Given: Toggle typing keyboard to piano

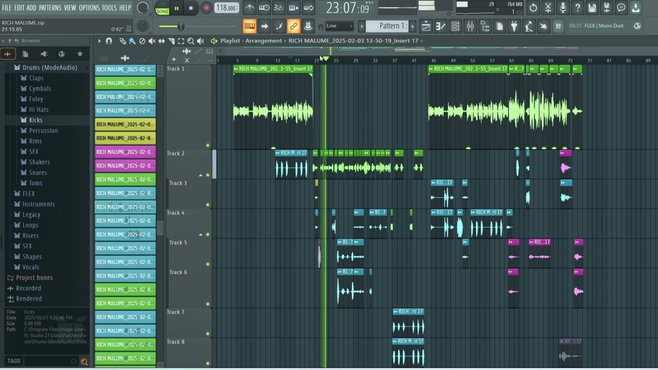Looking at the screenshot, I should tap(249, 26).
